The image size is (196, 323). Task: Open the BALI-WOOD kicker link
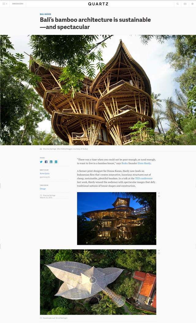coord(45,14)
